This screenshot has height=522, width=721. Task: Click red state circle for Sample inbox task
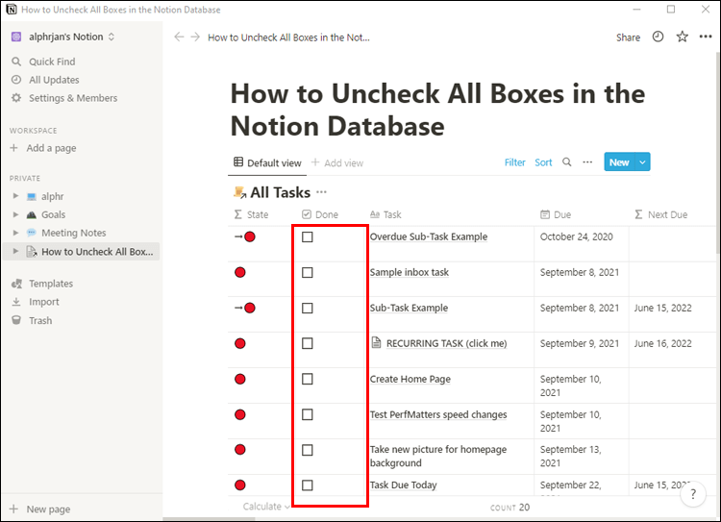pyautogui.click(x=240, y=273)
